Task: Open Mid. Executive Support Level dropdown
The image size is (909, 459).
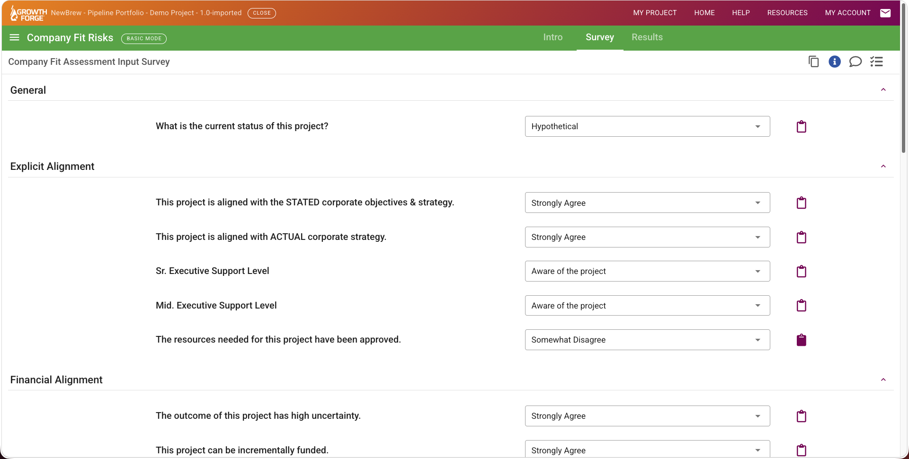Action: click(647, 305)
